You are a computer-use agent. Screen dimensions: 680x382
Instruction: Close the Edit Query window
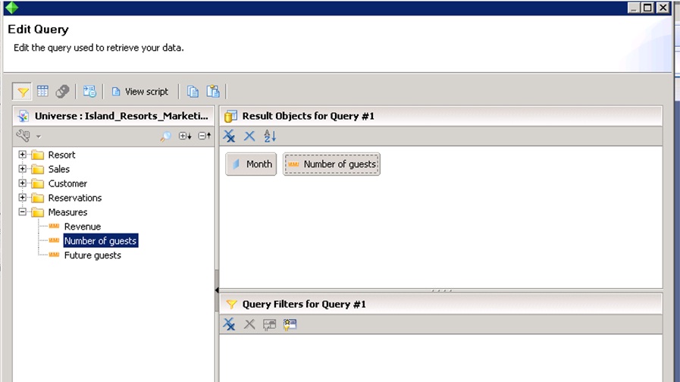click(663, 8)
